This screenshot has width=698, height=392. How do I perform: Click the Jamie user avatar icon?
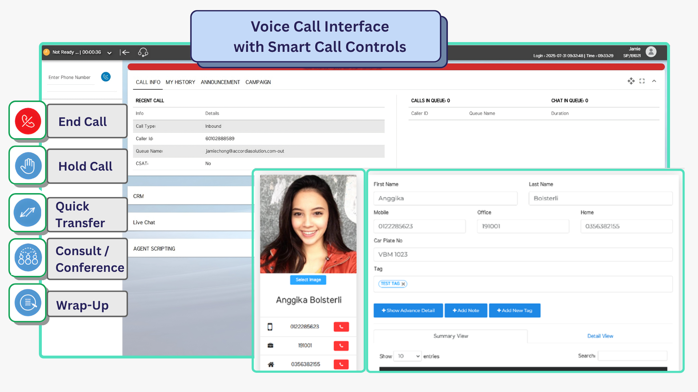pos(651,52)
